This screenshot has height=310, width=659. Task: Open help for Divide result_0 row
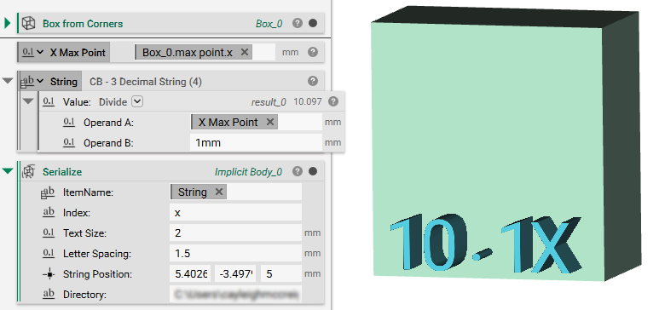click(333, 101)
